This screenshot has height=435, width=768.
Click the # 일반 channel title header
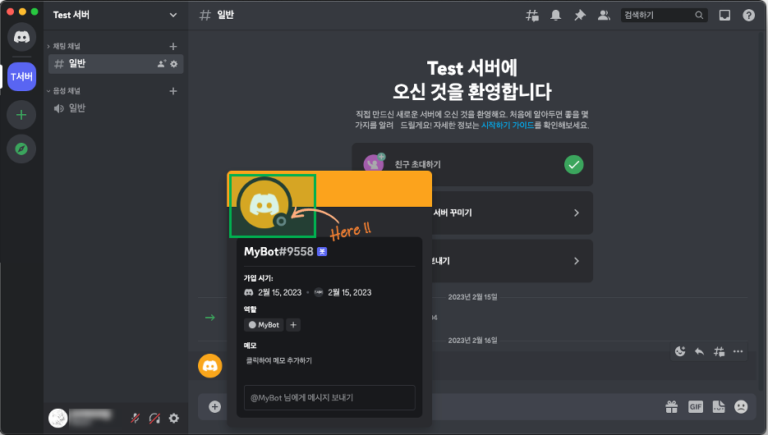217,15
